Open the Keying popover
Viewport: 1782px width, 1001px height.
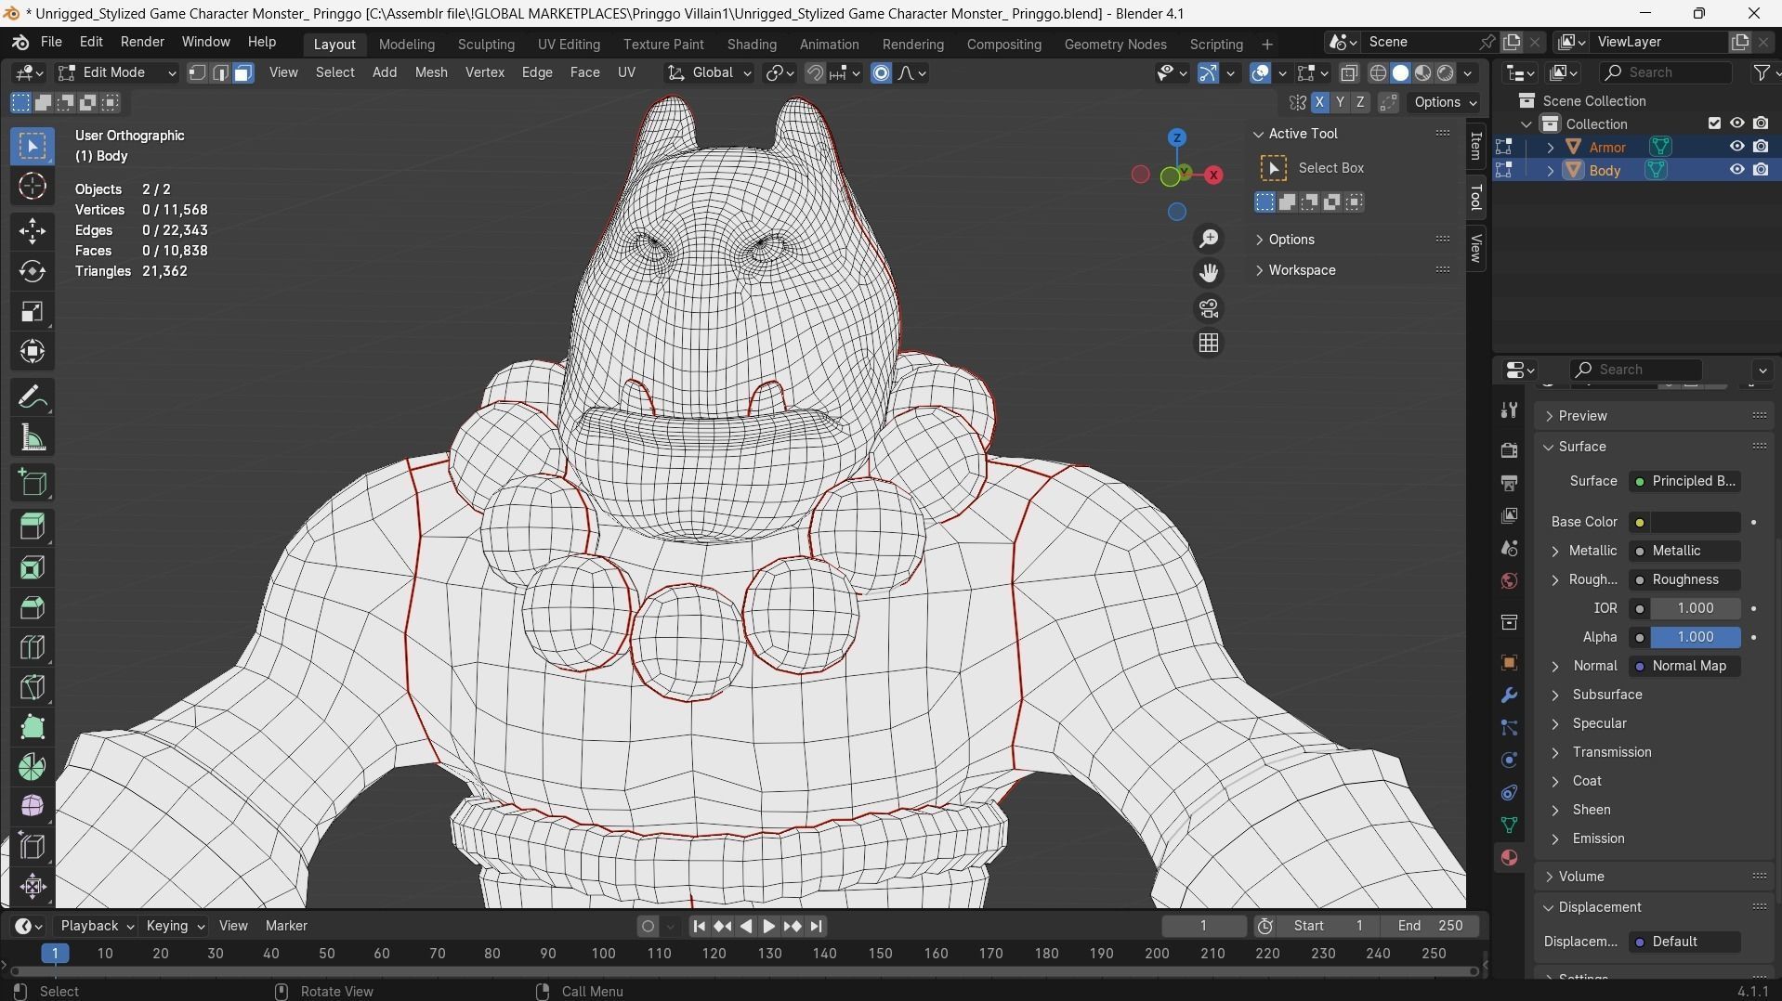pyautogui.click(x=175, y=927)
